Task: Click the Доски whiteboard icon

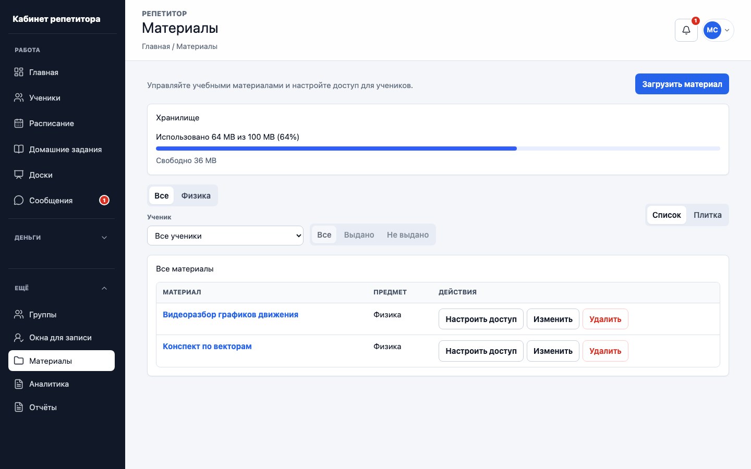Action: 19,175
